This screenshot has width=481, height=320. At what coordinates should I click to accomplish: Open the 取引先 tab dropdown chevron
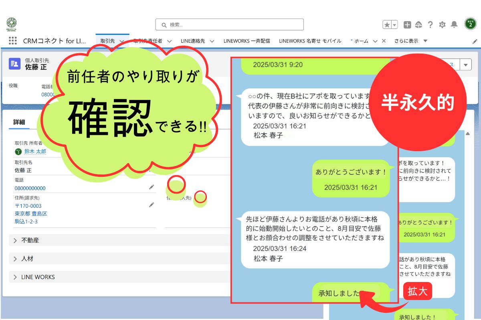coord(121,41)
